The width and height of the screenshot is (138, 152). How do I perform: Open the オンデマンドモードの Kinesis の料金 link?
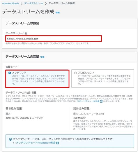(36, 143)
